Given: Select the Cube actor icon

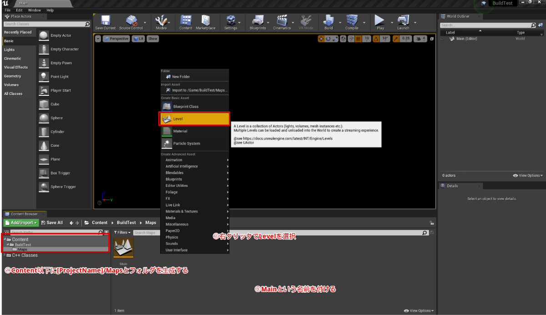Looking at the screenshot, I should [44, 104].
